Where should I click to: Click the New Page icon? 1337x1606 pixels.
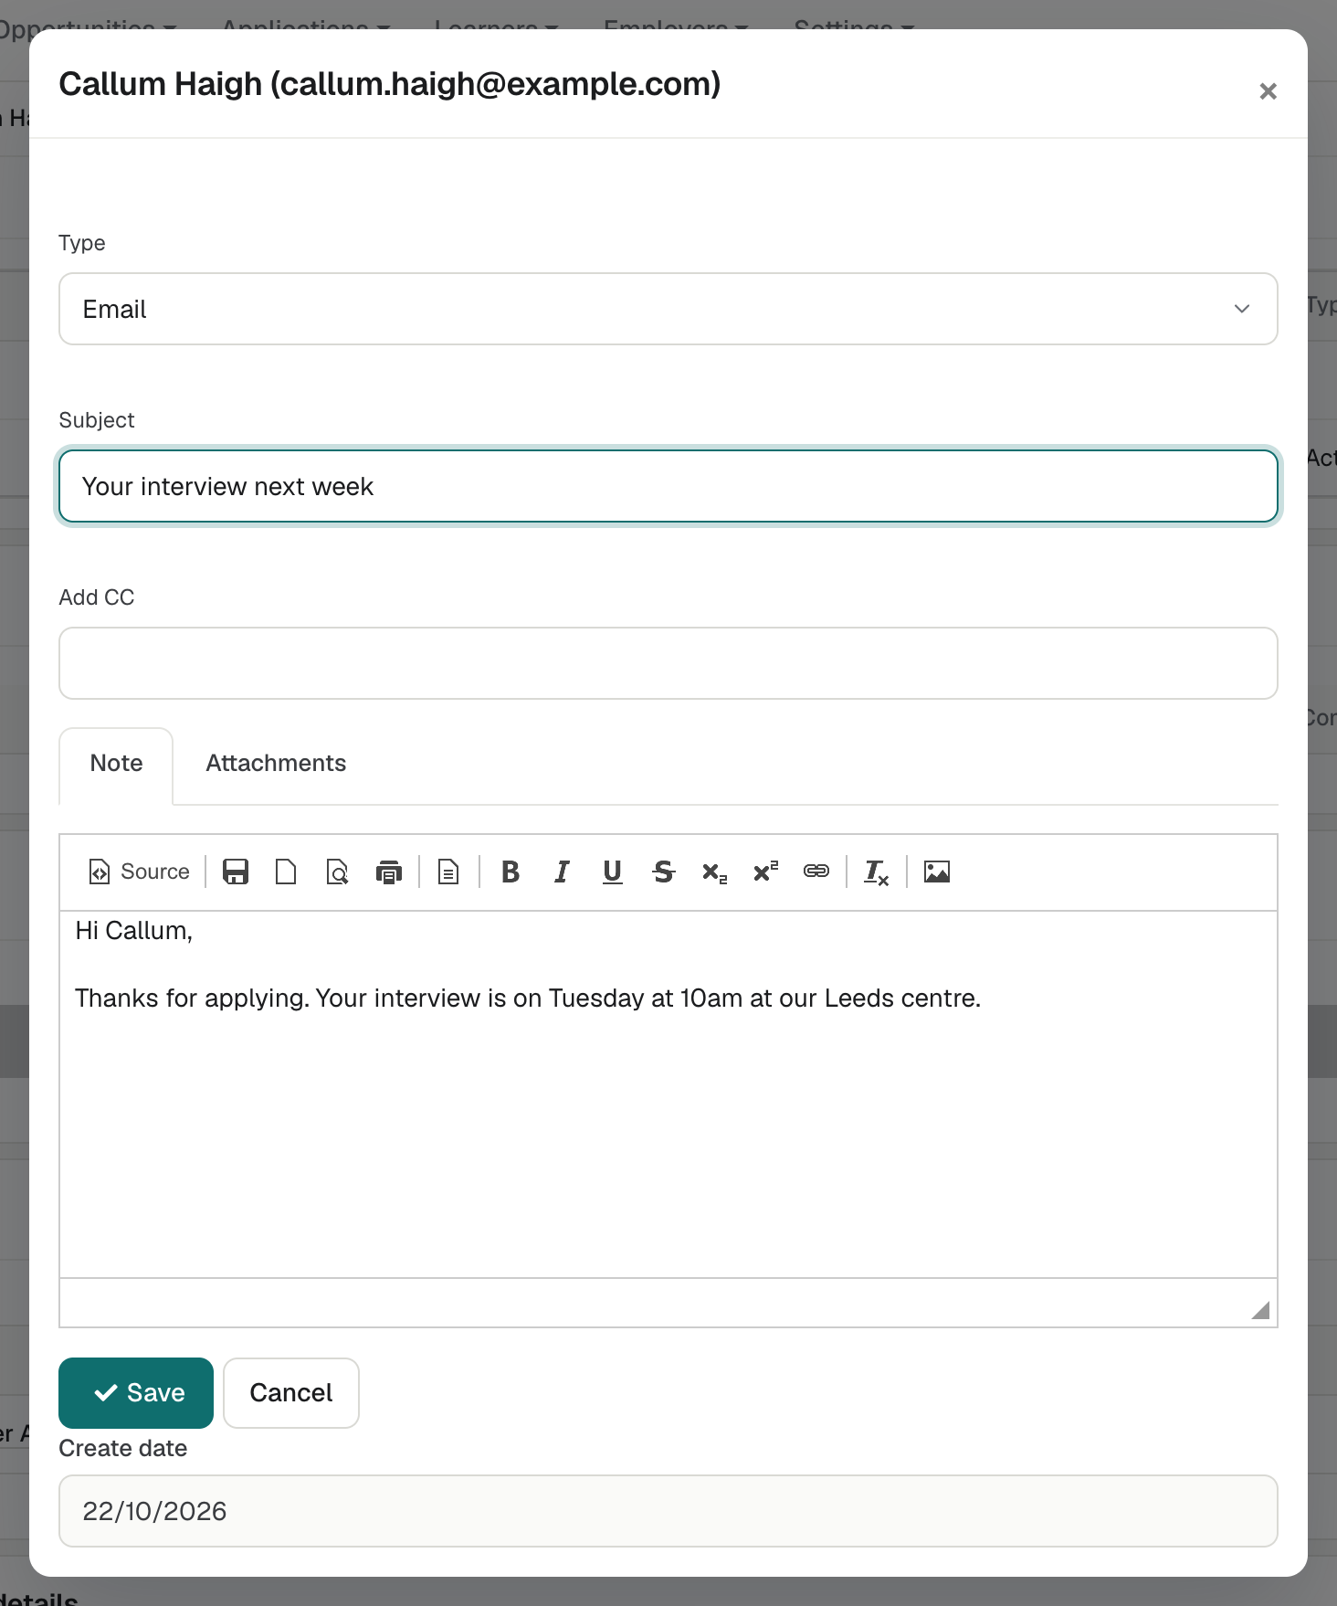[286, 872]
